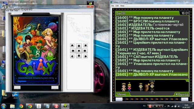This screenshot has width=194, height=109.
Task: Click left soft key under Galaxy splash screen
Action: (17, 88)
